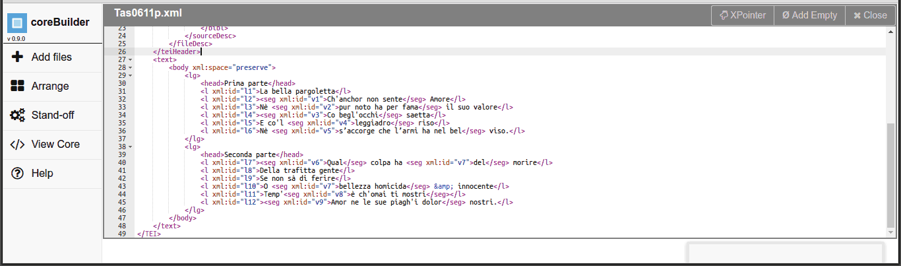Collapse the body element at line 28
This screenshot has height=266, width=901.
click(130, 67)
